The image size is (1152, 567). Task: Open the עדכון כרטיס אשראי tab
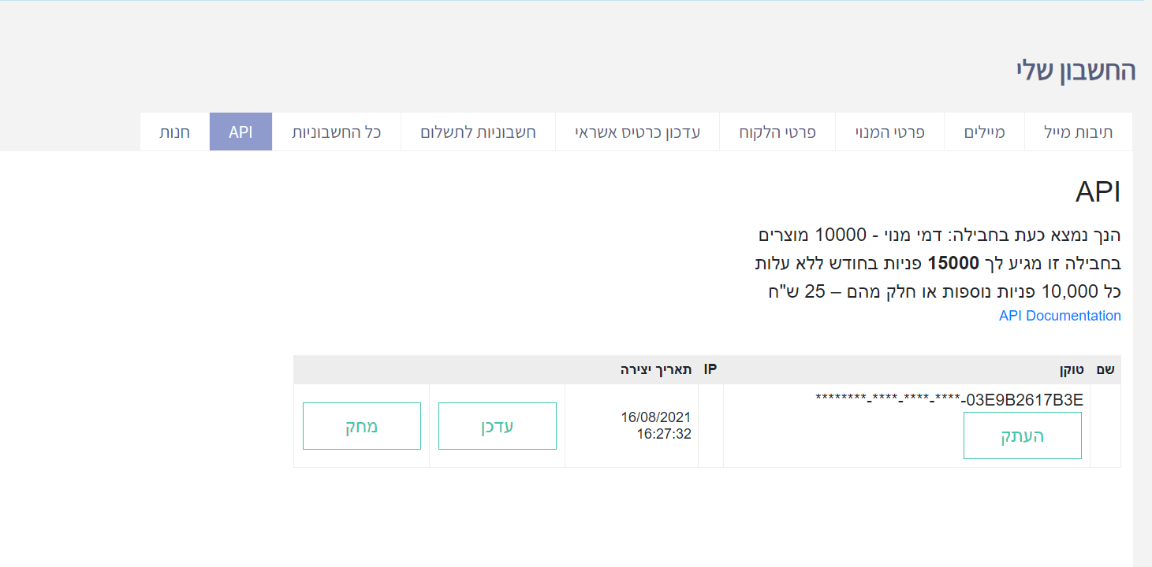coord(637,132)
